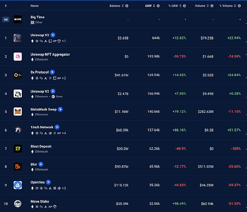The height and width of the screenshot is (212, 247).
Task: Expand the +1 chains for Uniswap V3
Action: pyautogui.click(x=63, y=41)
